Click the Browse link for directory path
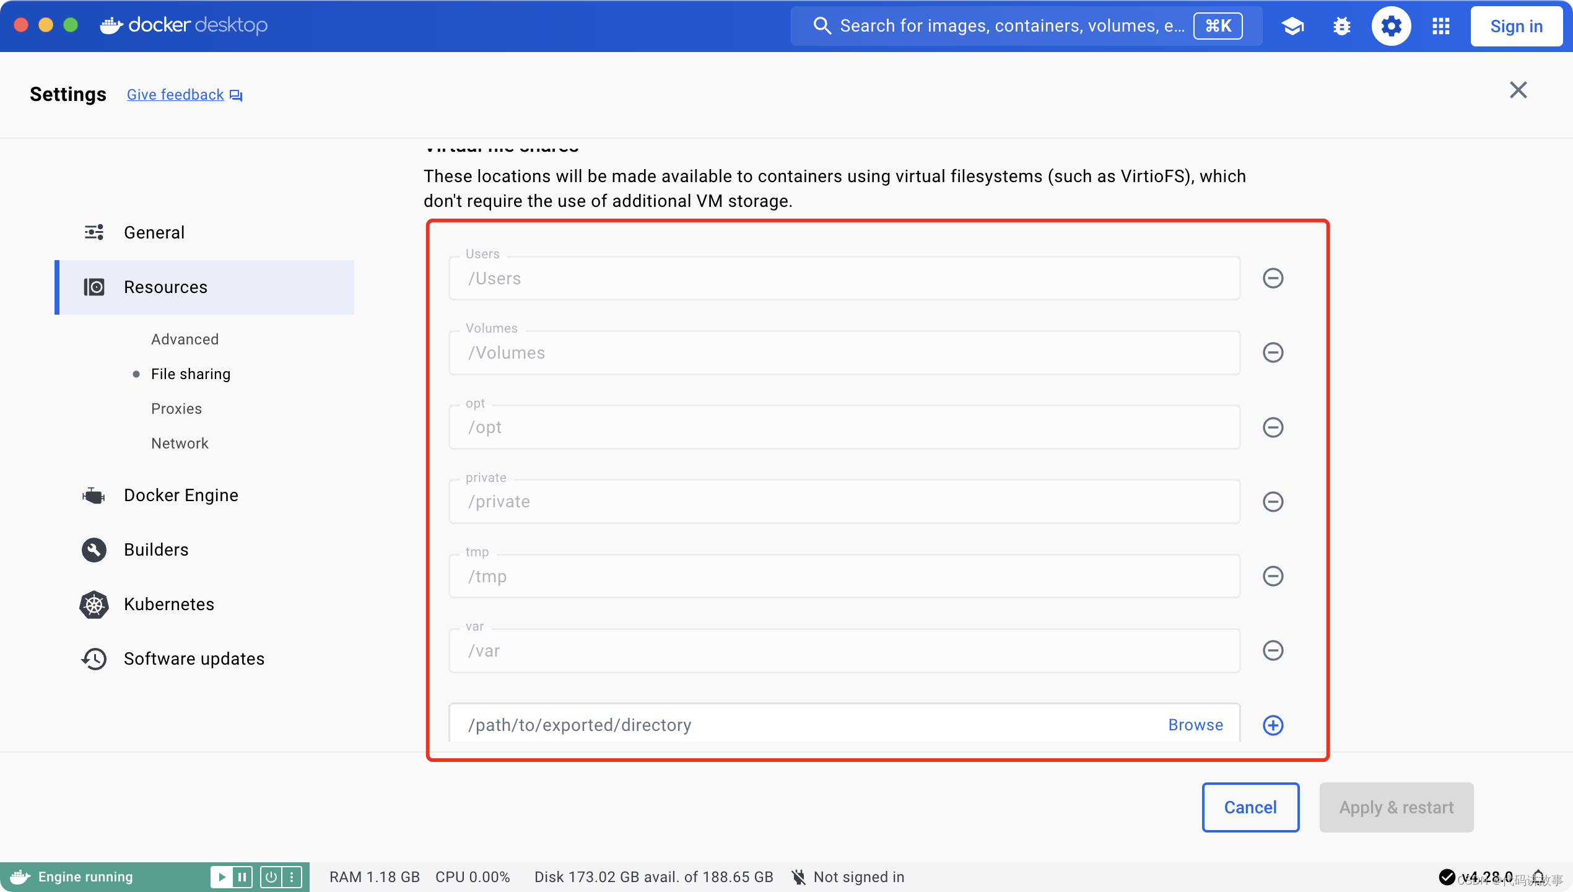The height and width of the screenshot is (892, 1573). 1195,725
